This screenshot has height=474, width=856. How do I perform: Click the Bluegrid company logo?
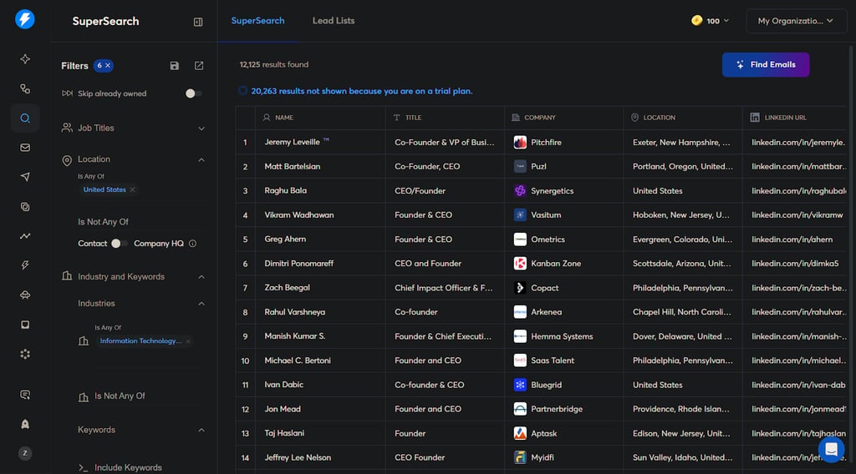(520, 385)
